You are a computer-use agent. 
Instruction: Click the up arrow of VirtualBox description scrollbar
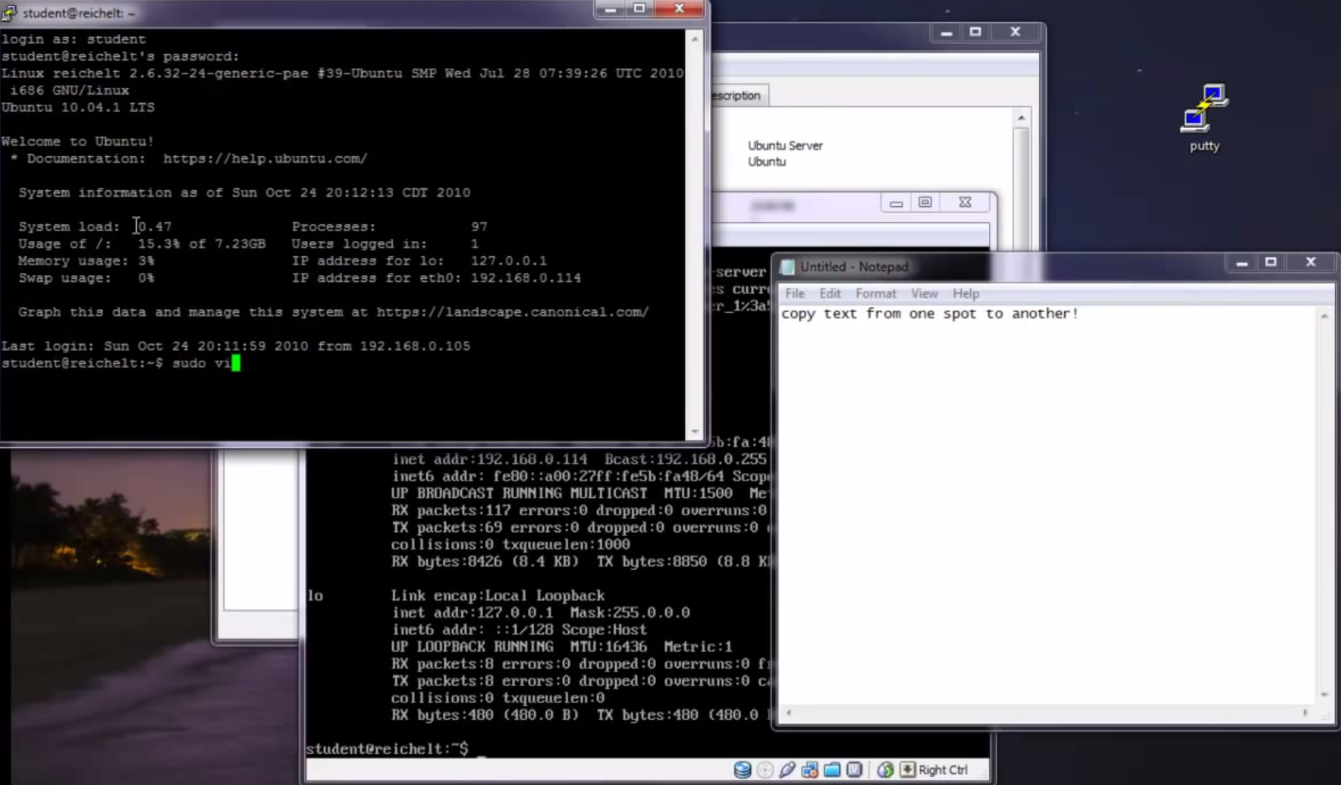point(1022,117)
